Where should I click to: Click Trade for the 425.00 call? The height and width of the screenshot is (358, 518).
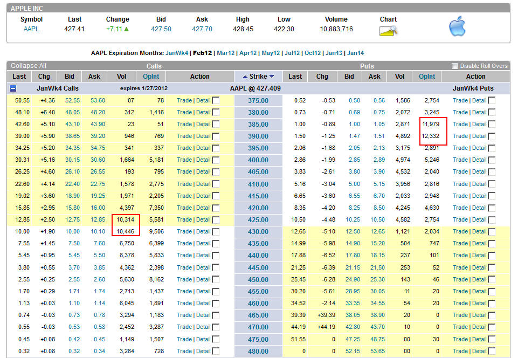coord(184,219)
